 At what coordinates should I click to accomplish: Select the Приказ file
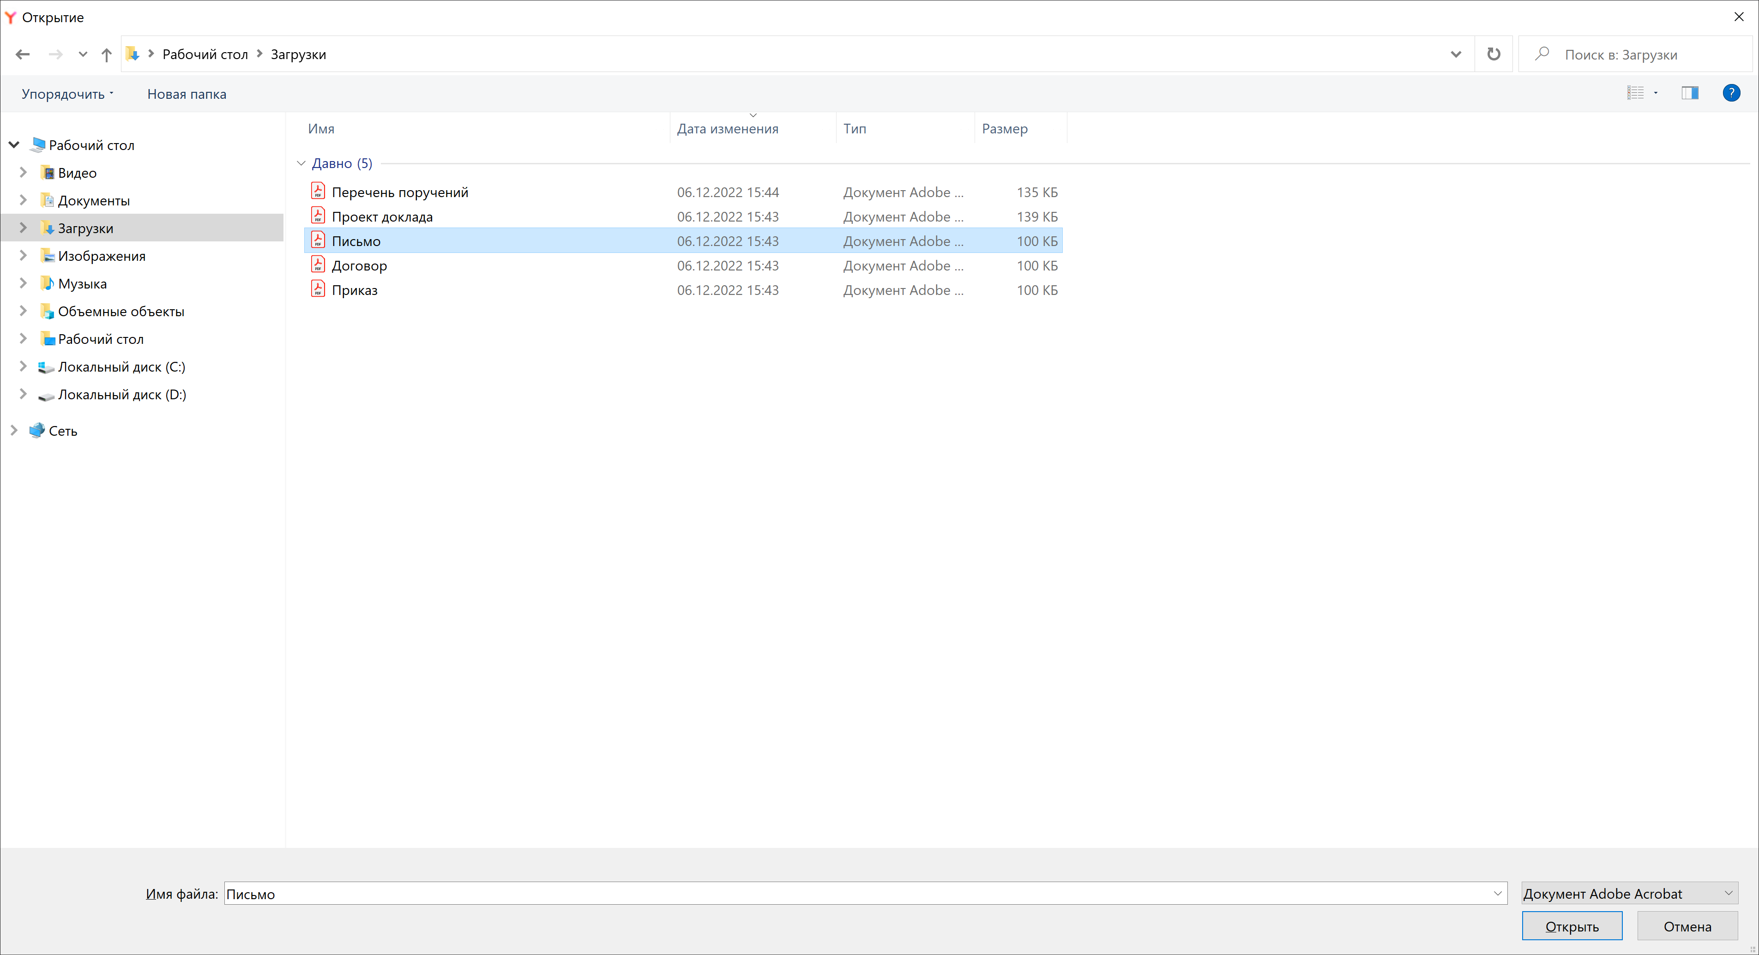(x=683, y=290)
